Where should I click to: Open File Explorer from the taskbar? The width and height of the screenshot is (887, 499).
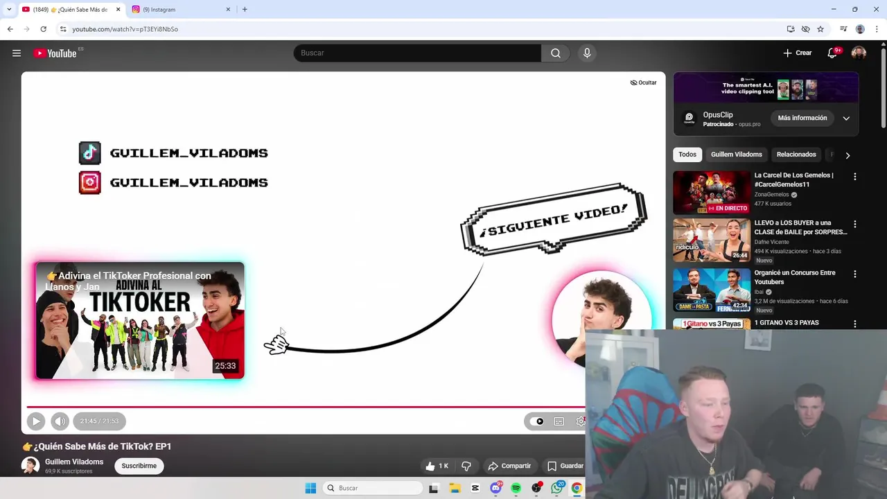455,488
